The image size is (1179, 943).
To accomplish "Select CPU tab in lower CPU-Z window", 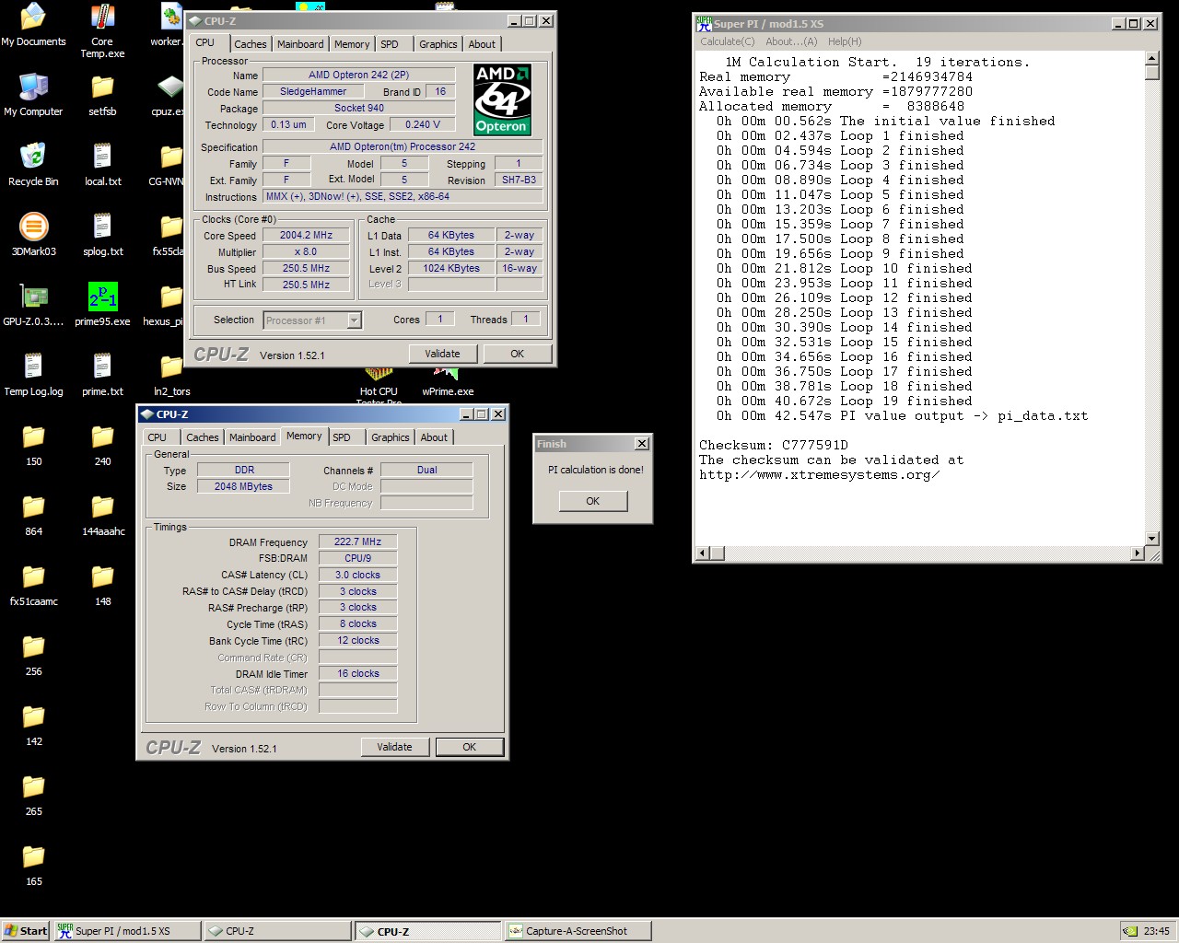I will [158, 437].
